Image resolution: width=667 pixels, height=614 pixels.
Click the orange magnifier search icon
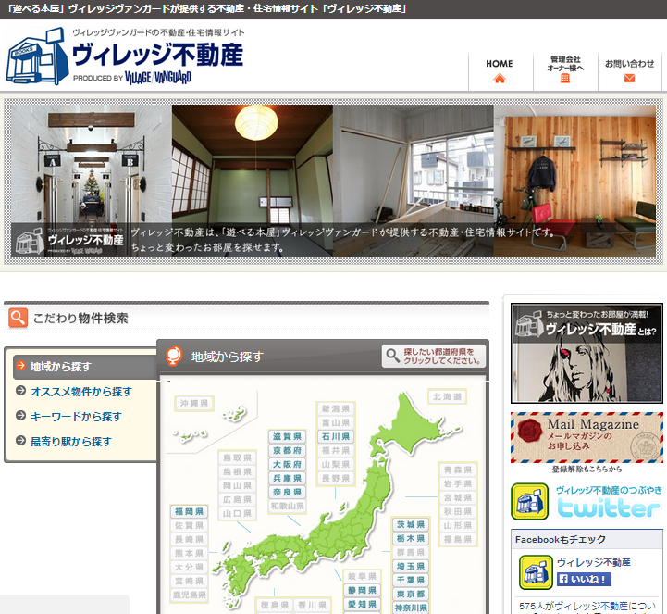pos(18,318)
